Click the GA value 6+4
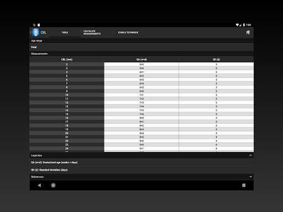Screen dimensions: 283x212 coord(141,83)
